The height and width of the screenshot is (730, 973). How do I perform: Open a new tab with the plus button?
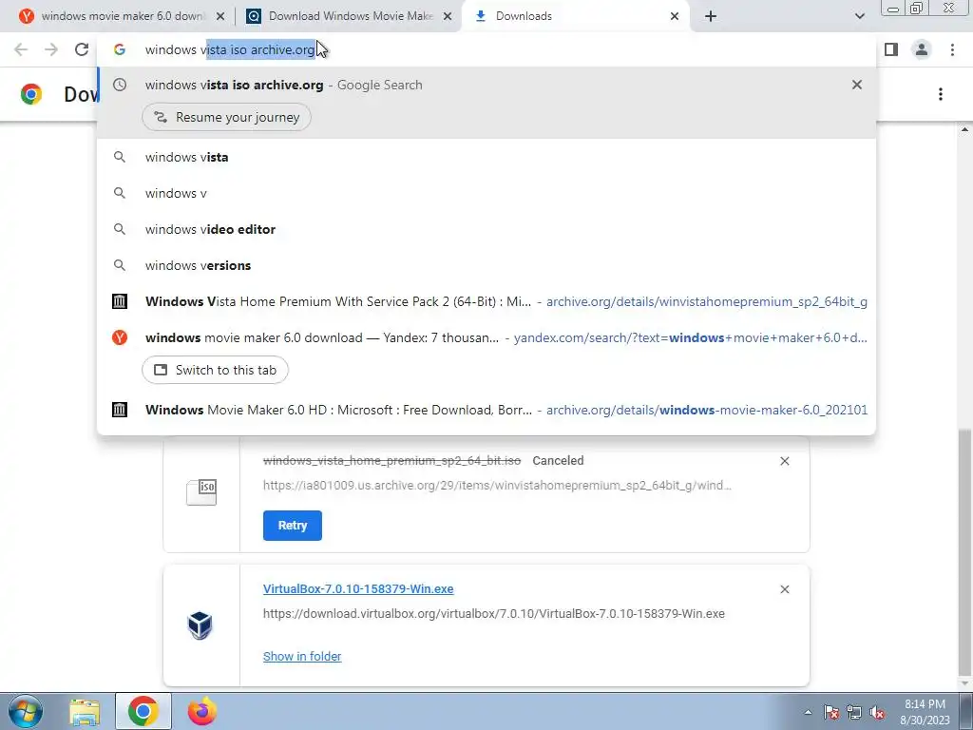tap(711, 16)
